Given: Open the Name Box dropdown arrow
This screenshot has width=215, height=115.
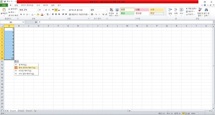Looking at the screenshot, I should click(x=23, y=22).
